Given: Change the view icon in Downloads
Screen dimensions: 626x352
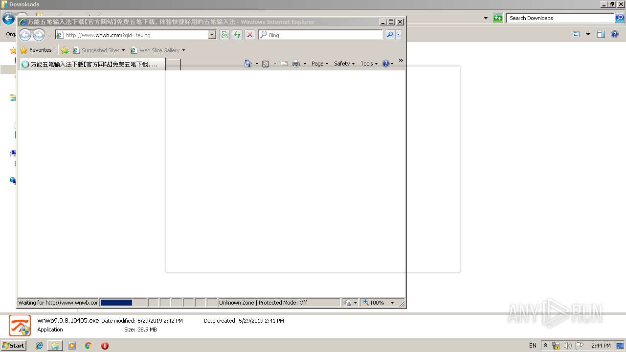Looking at the screenshot, I should (576, 34).
